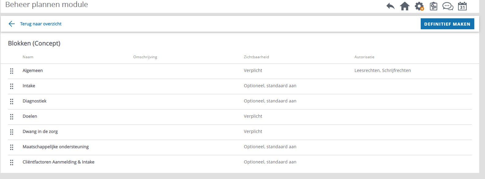Select the Algemeen block row
485x179 pixels.
coord(240,71)
